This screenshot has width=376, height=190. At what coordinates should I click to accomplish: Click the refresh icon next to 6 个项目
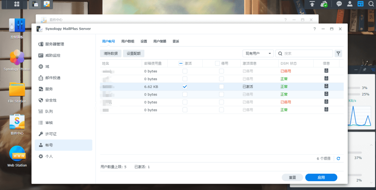(x=338, y=158)
